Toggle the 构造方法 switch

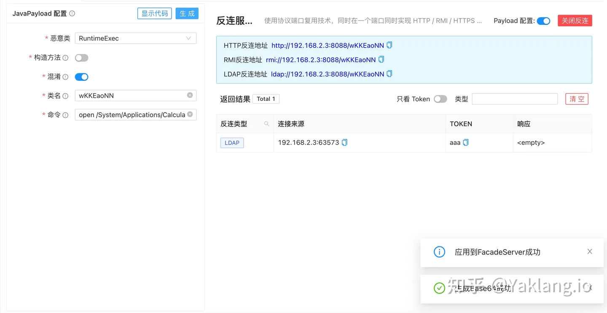81,58
